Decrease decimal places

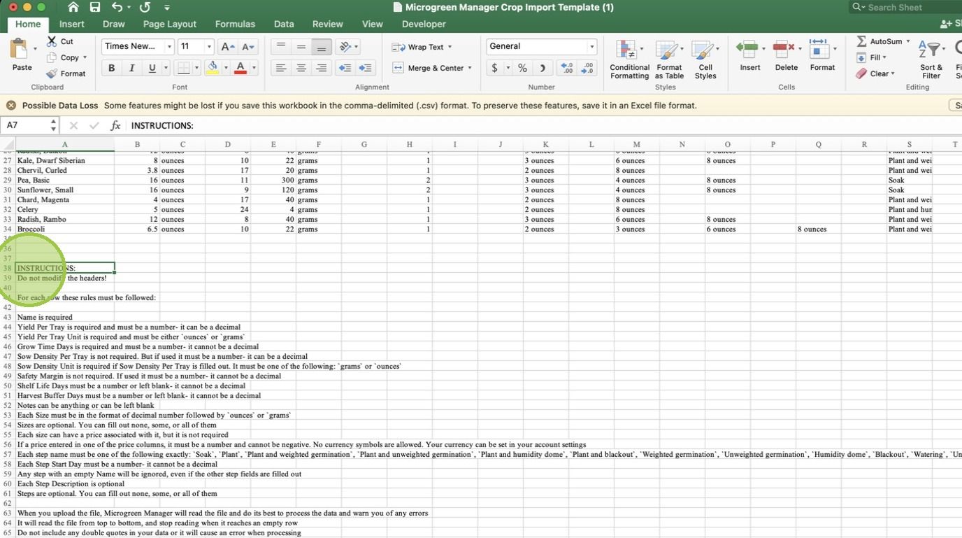[587, 68]
